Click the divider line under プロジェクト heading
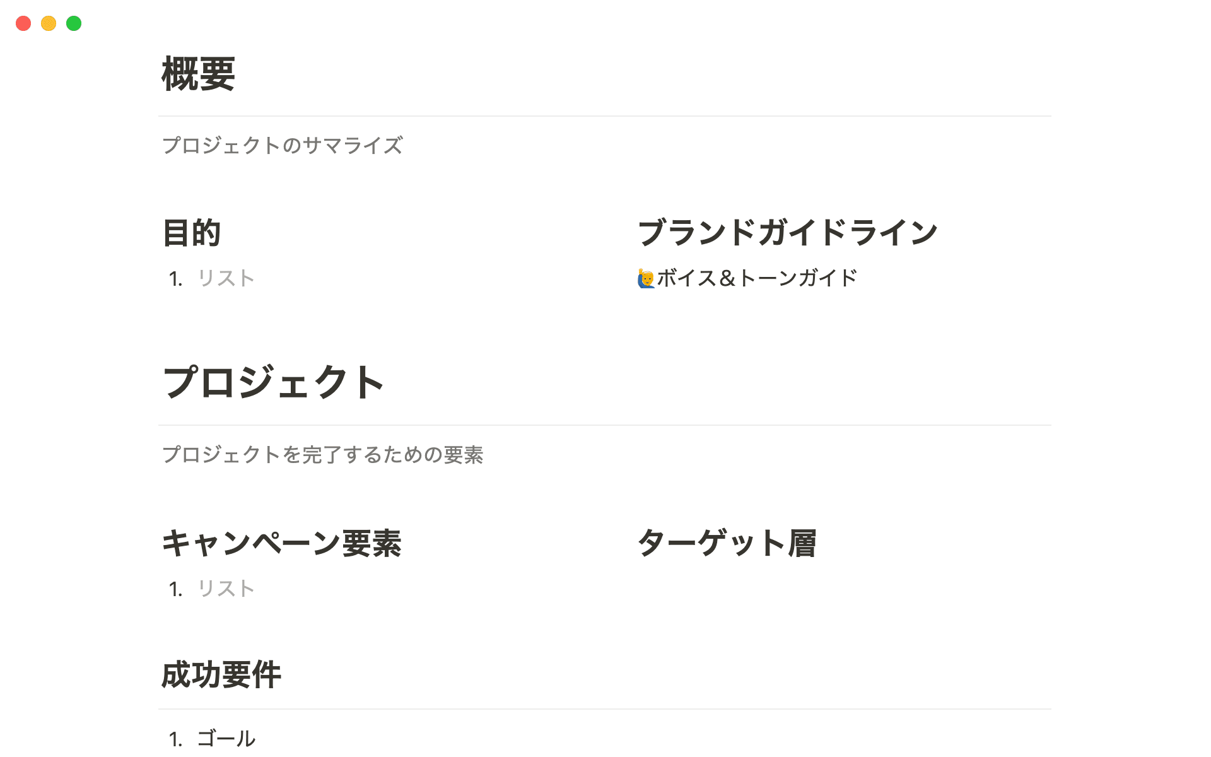 click(x=605, y=425)
